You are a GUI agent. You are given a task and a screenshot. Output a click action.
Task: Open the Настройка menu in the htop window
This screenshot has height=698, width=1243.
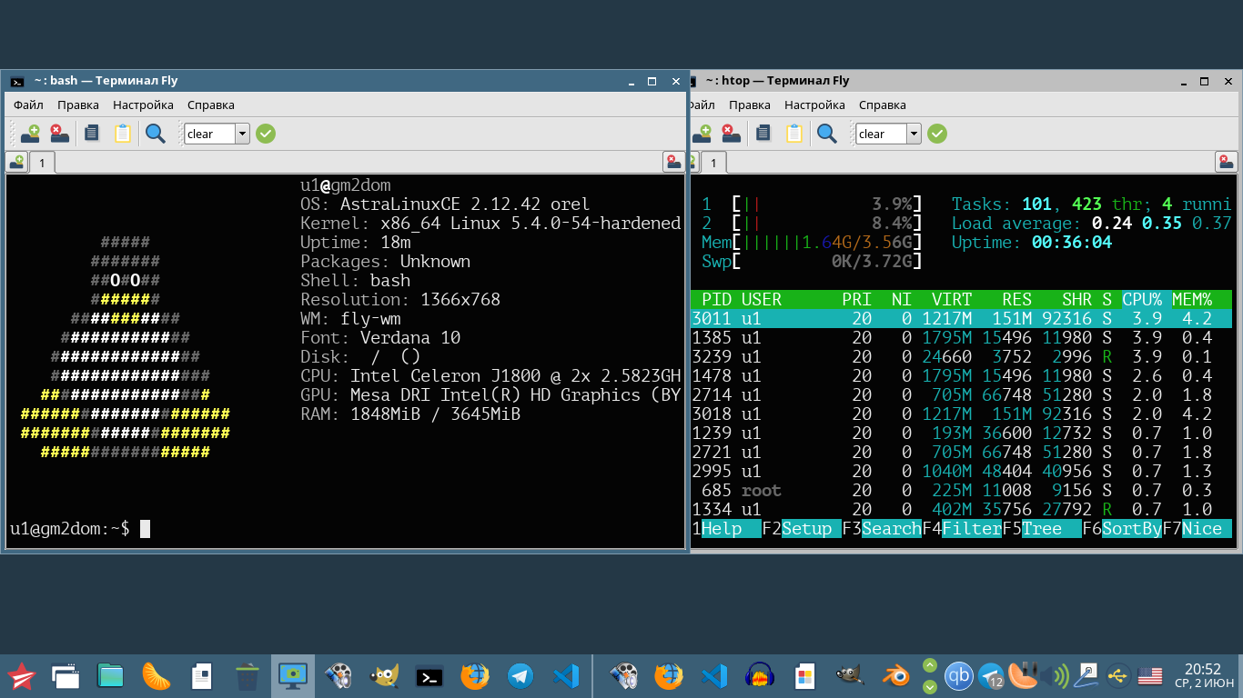tap(814, 105)
